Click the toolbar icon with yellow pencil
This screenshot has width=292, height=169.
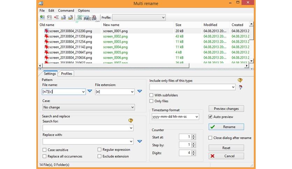pyautogui.click(x=71, y=17)
